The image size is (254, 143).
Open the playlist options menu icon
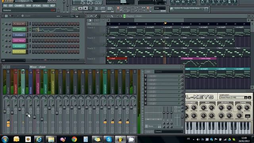[89, 16]
